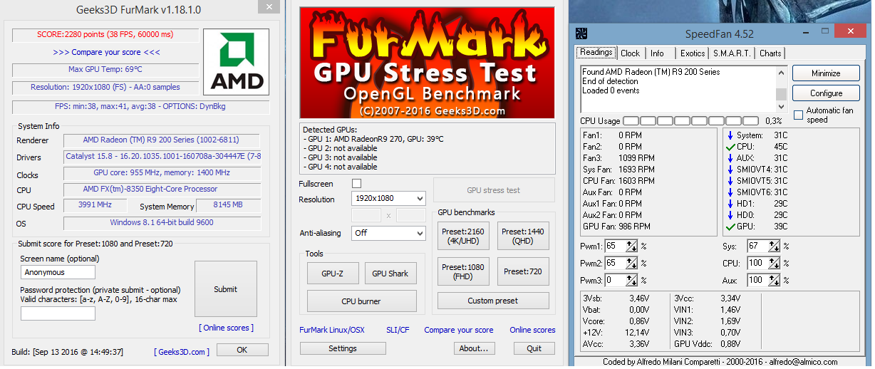
Task: Open the SLI/CF link
Action: [398, 330]
